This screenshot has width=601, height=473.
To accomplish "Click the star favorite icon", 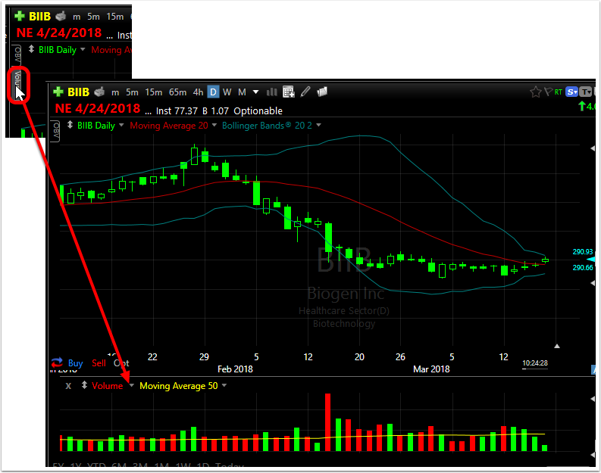I will 536,92.
